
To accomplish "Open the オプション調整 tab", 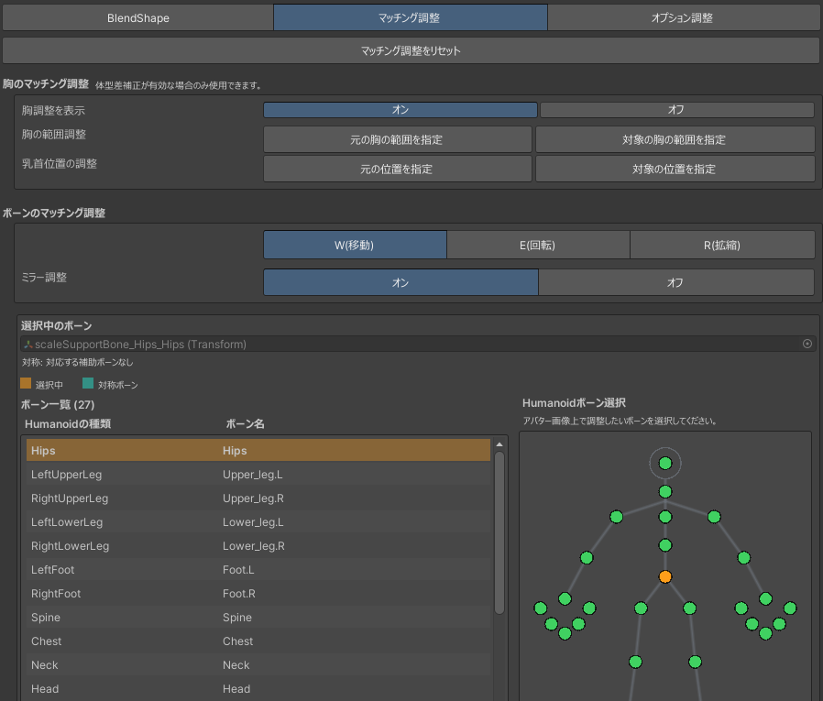I will pos(684,17).
